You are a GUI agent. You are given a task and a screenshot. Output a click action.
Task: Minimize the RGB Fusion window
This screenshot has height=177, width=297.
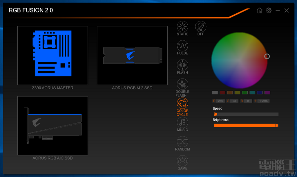pos(278,10)
